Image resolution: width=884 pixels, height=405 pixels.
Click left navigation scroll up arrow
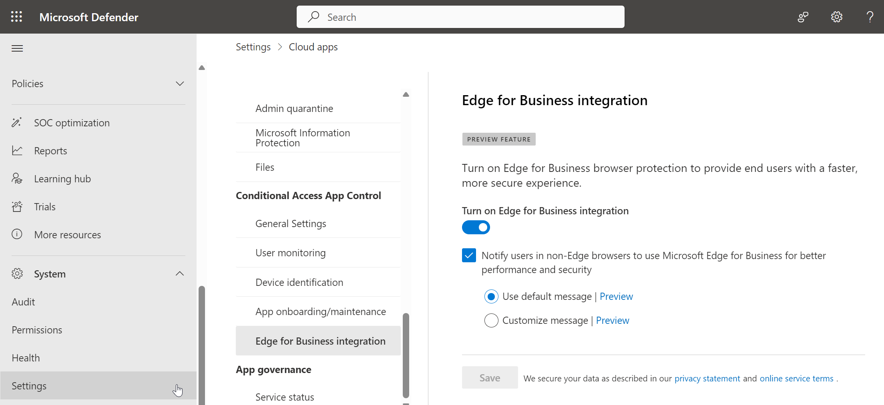(x=202, y=68)
